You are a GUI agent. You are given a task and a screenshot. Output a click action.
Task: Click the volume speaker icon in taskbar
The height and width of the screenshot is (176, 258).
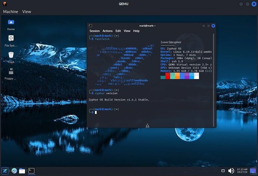231,171
